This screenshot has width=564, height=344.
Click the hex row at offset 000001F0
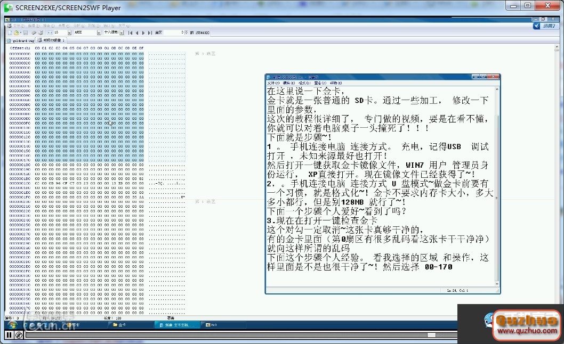click(x=97, y=198)
